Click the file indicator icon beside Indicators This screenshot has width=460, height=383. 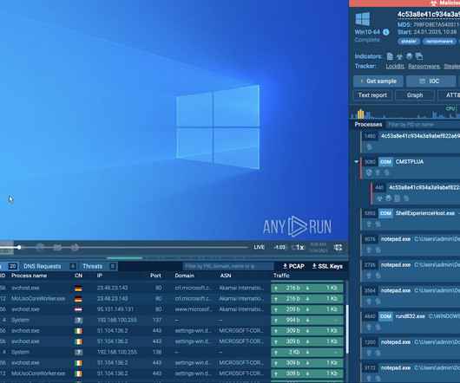[390, 56]
